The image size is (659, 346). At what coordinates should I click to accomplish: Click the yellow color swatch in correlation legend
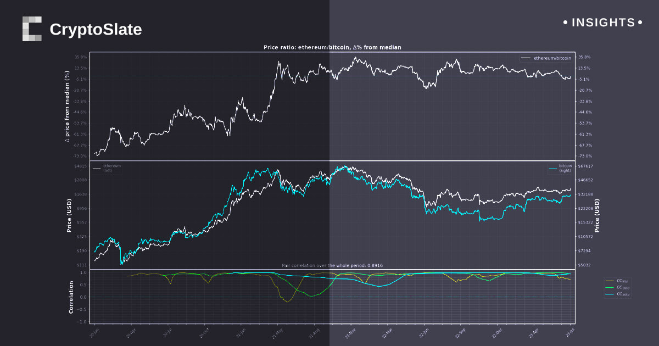610,281
